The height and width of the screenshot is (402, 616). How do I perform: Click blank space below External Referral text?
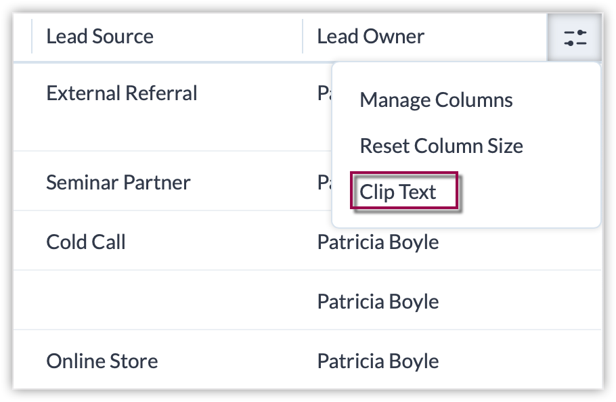[122, 129]
